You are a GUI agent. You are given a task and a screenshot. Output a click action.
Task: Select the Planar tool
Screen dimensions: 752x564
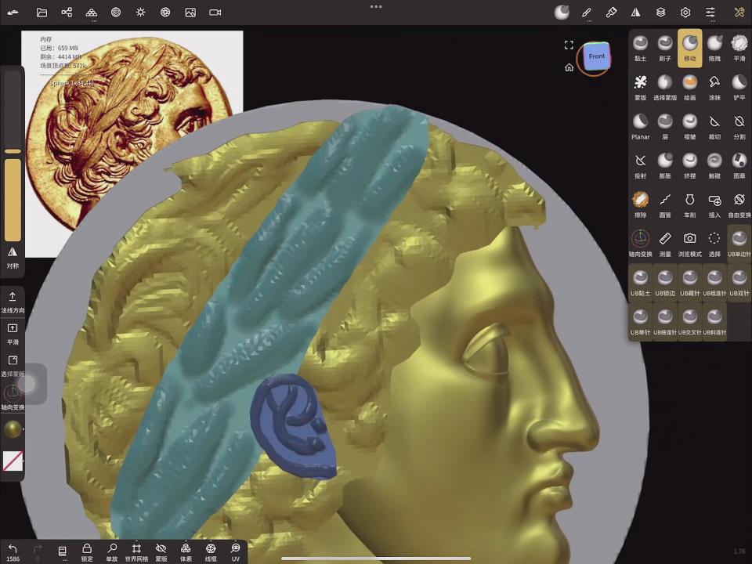pyautogui.click(x=640, y=127)
